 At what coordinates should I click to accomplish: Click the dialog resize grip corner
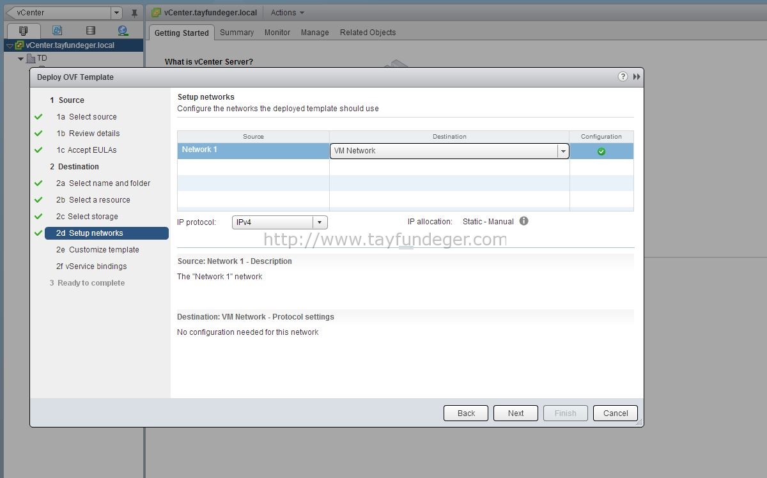[639, 422]
